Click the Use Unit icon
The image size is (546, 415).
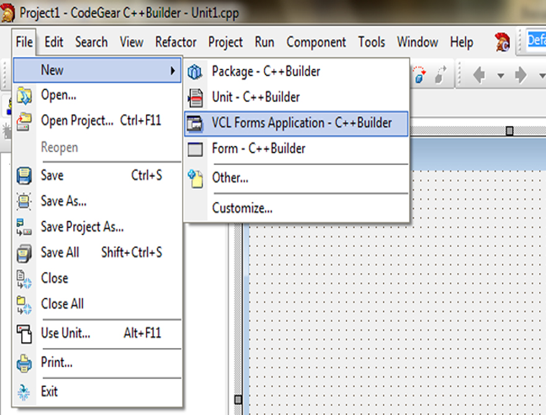coord(24,334)
